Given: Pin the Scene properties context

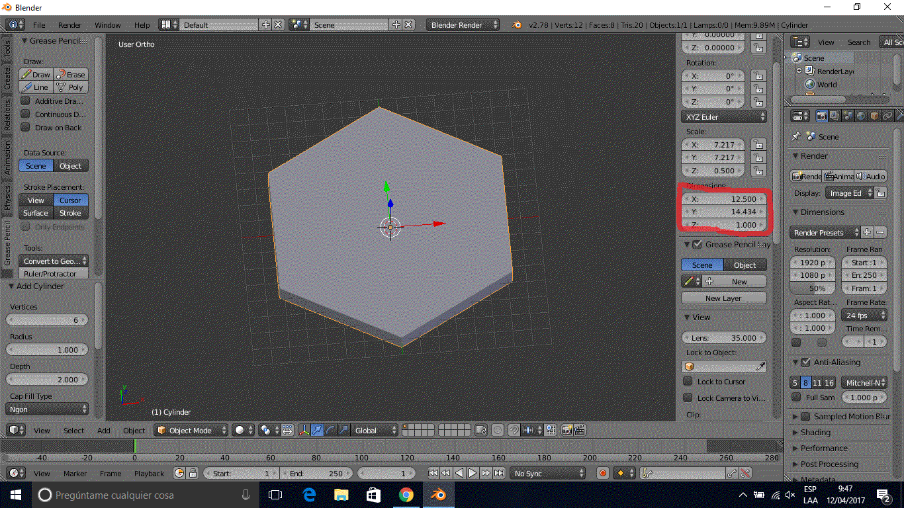Looking at the screenshot, I should click(796, 136).
